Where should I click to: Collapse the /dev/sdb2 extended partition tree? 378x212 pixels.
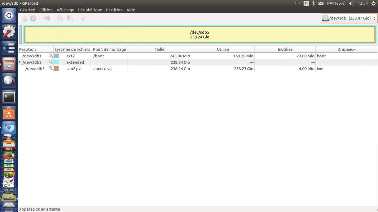(x=20, y=62)
